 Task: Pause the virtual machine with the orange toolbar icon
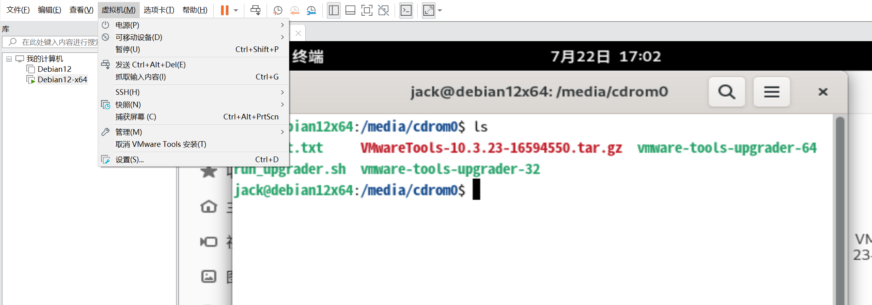point(225,10)
